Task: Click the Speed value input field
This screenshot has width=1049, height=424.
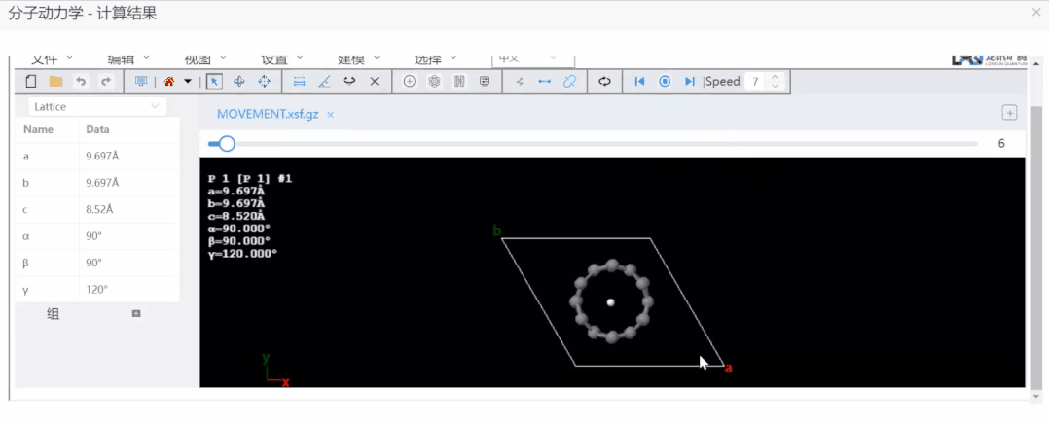Action: tap(756, 82)
